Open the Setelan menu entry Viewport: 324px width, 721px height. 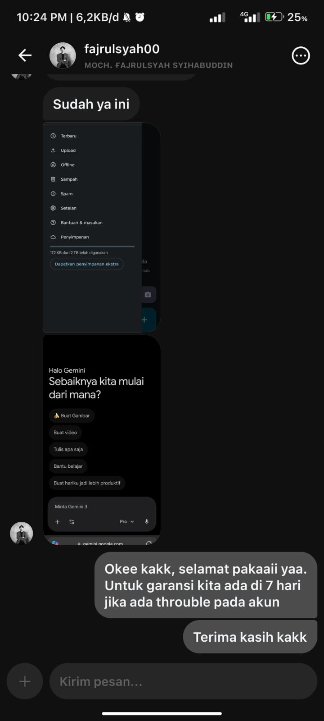tap(67, 208)
